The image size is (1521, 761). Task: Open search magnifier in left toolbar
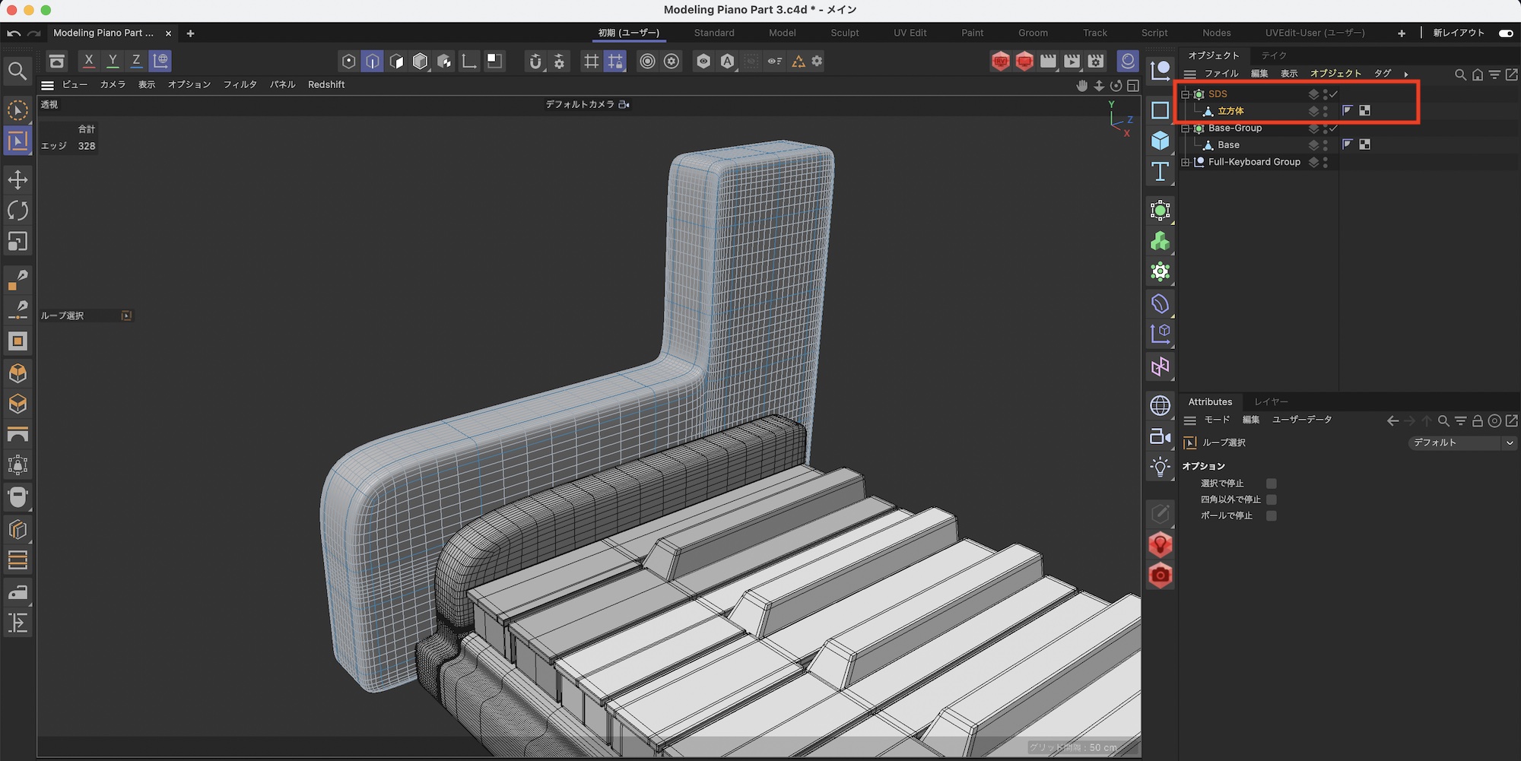[17, 71]
